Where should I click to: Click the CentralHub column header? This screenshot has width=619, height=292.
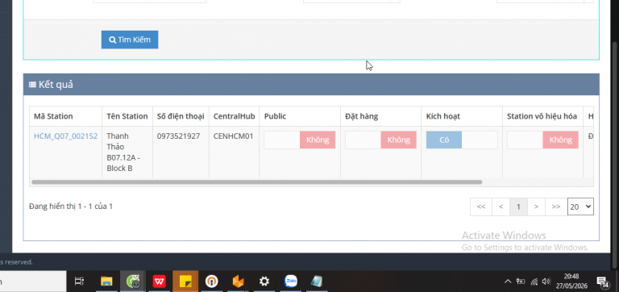(234, 116)
